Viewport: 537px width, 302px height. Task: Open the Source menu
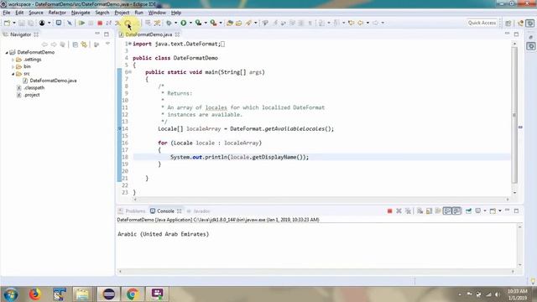36,13
